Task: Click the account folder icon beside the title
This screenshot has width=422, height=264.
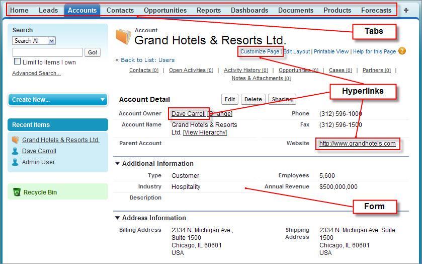Action: 124,37
